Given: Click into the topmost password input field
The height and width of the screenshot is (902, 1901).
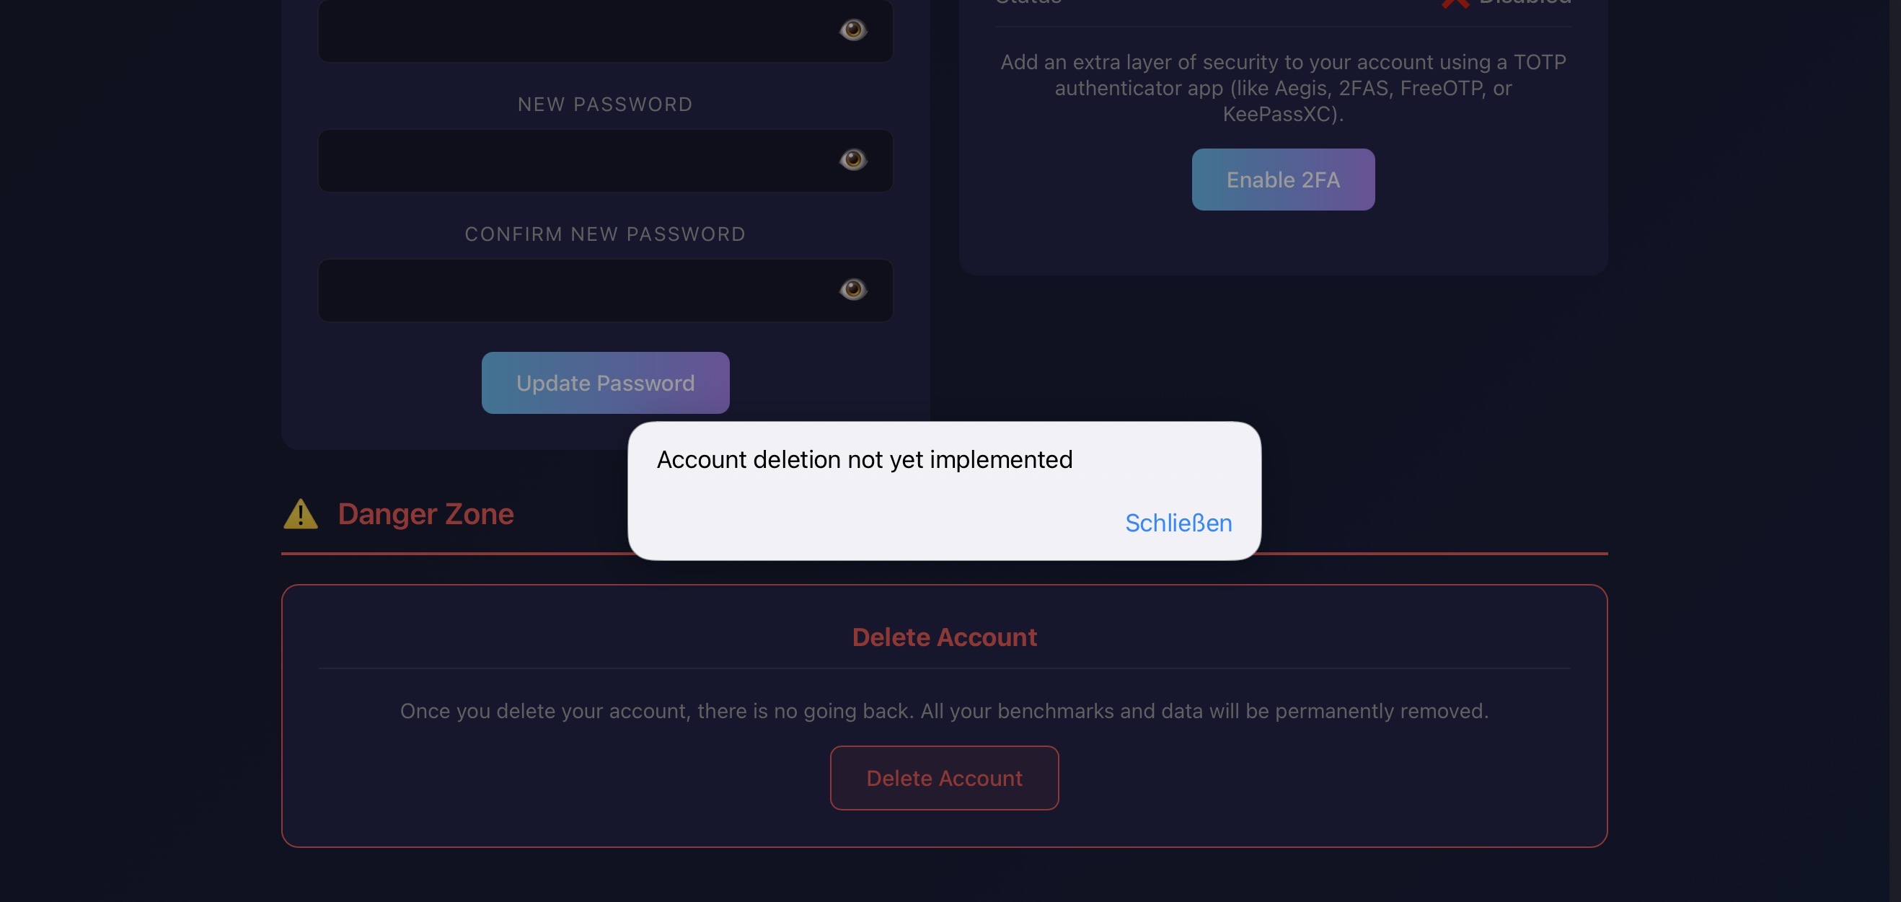Looking at the screenshot, I should point(575,31).
